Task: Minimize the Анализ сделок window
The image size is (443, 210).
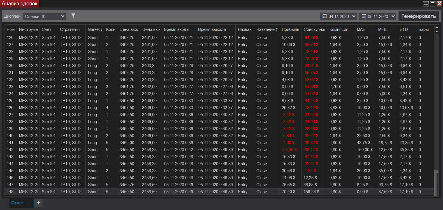Action: tap(426, 4)
